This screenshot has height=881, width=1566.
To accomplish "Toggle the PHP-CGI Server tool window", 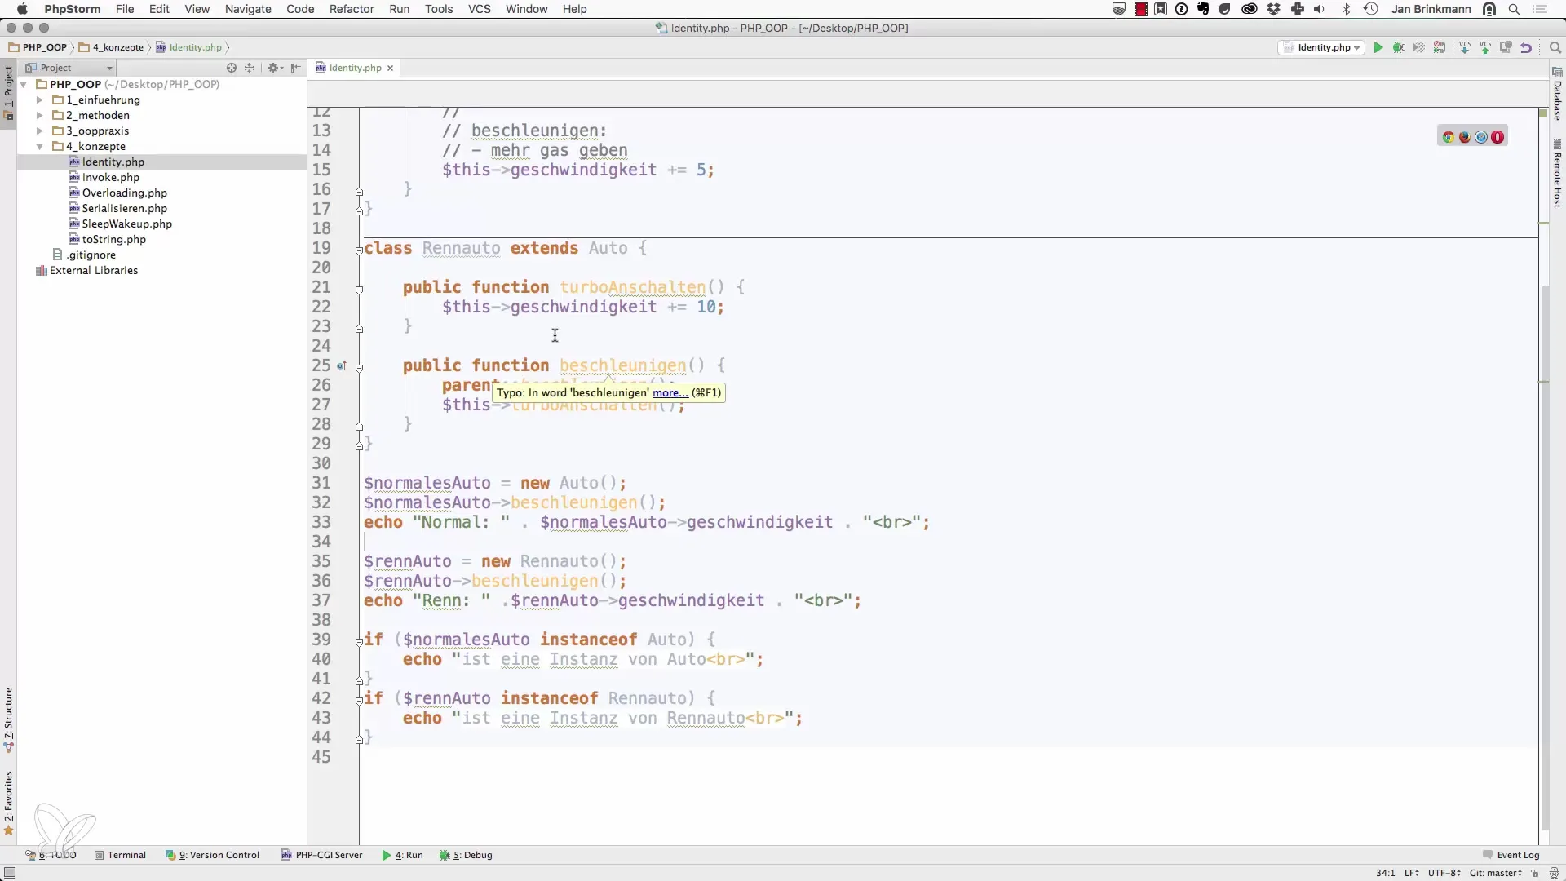I will tap(321, 855).
